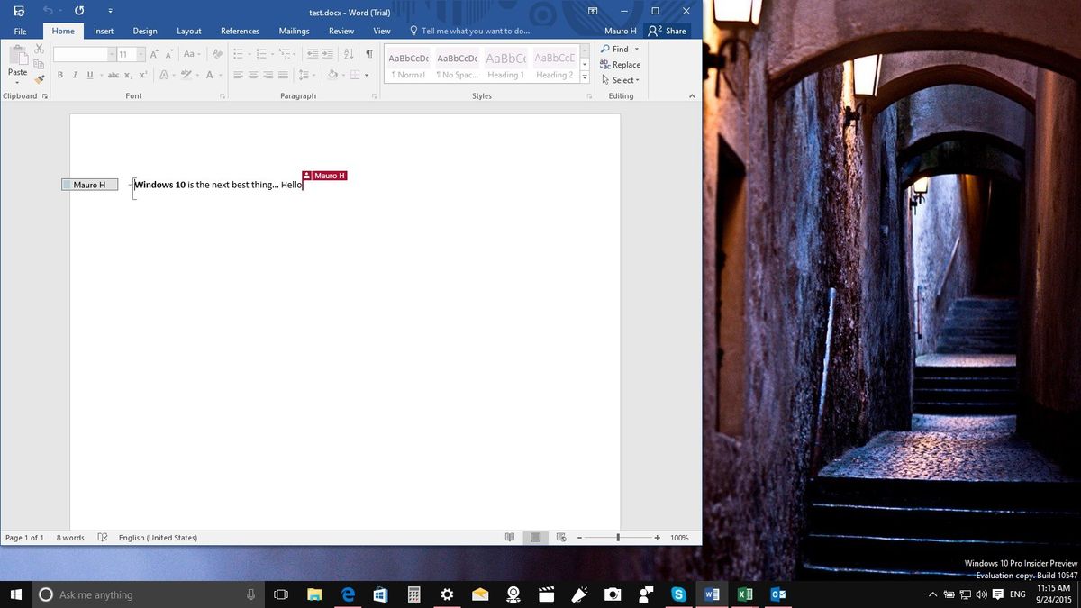This screenshot has height=608, width=1081.
Task: Apply center text alignment
Action: [x=252, y=75]
